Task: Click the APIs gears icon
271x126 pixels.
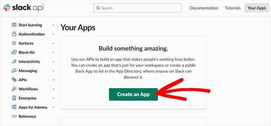Action: [x=14, y=80]
